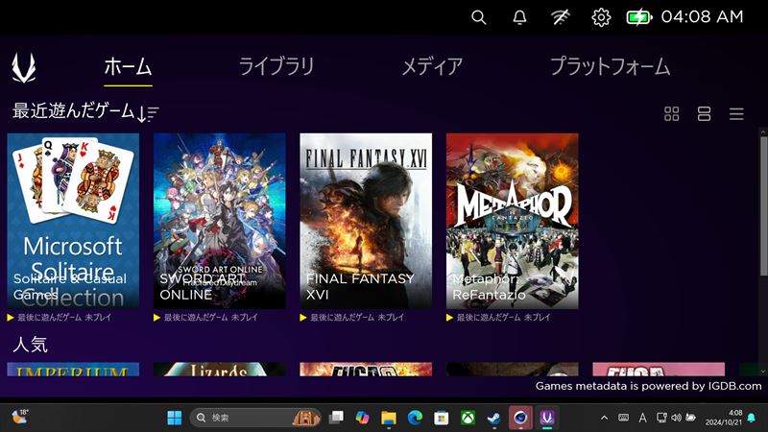This screenshot has height=432, width=768.
Task: Play Metaphor ReFantazio via its play arrow
Action: [x=449, y=318]
